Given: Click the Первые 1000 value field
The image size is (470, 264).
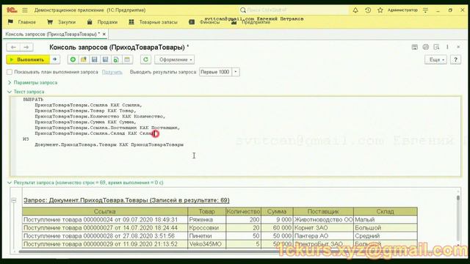Looking at the screenshot, I should (215, 72).
